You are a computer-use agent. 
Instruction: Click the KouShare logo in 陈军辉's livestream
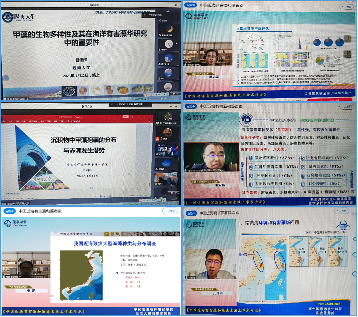pyautogui.click(x=195, y=117)
